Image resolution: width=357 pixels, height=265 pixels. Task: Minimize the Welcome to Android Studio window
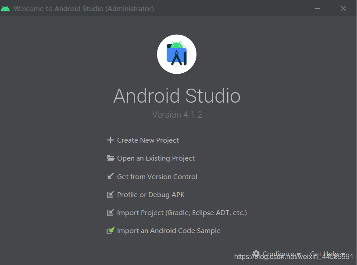click(318, 8)
